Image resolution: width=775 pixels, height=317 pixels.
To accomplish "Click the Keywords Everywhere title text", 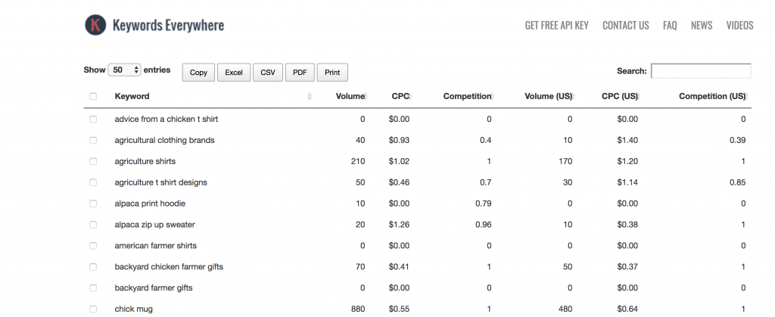I will pyautogui.click(x=168, y=25).
